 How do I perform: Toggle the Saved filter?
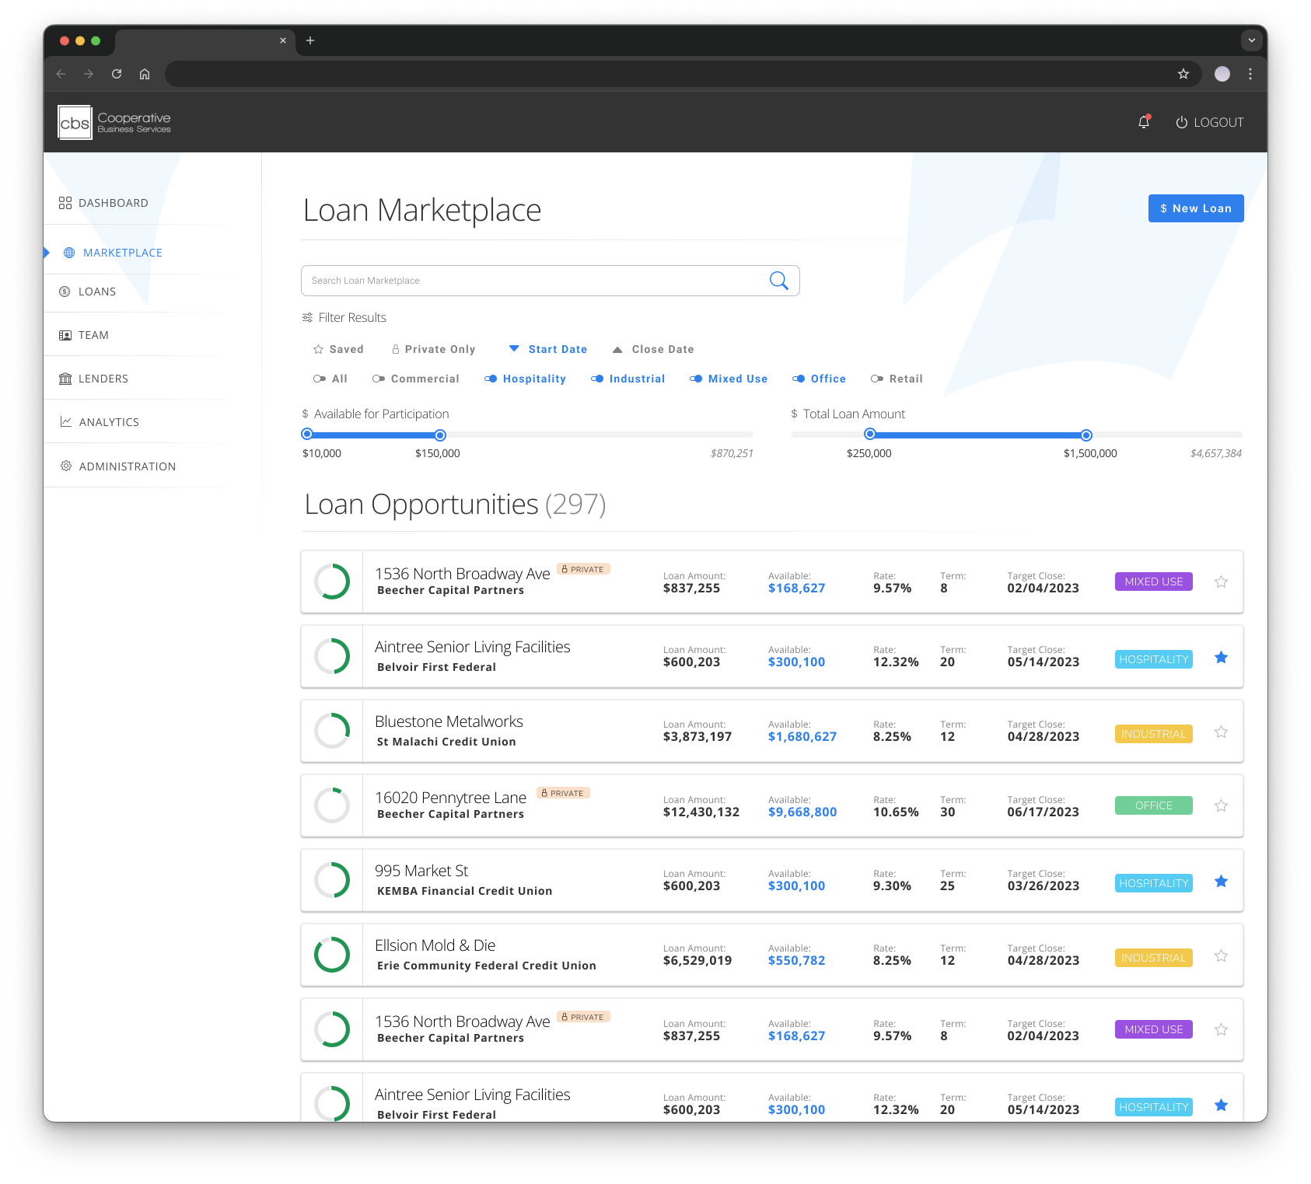(338, 349)
